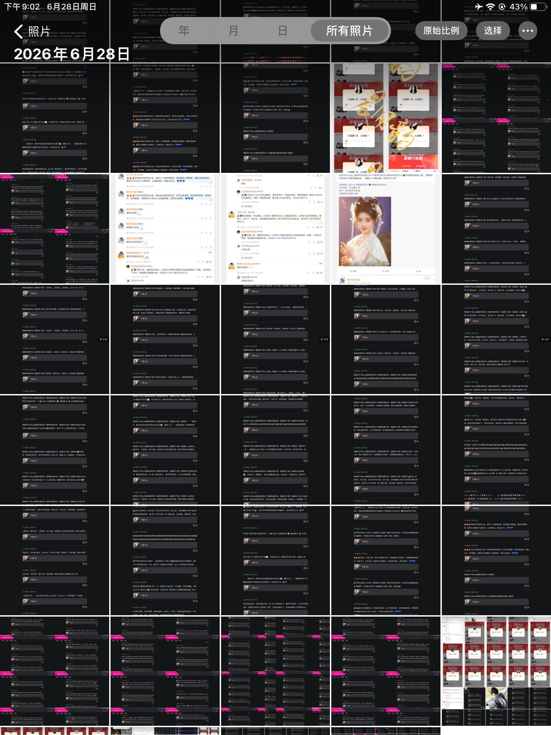Tap the 2026年6月28日 date heading
Viewport: 551px width, 735px height.
(72, 54)
